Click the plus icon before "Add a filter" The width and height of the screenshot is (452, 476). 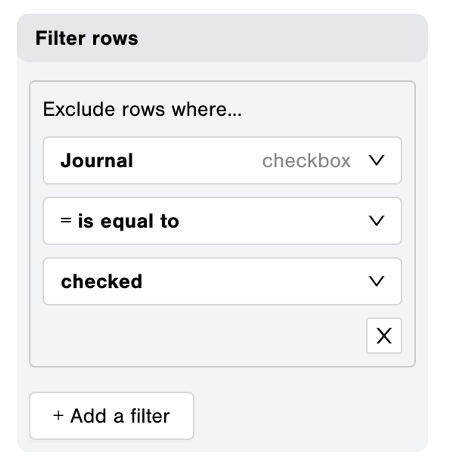pos(58,415)
